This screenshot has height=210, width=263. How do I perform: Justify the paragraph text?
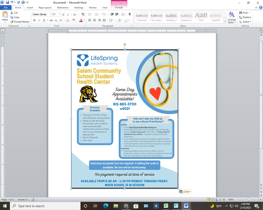tap(104, 20)
